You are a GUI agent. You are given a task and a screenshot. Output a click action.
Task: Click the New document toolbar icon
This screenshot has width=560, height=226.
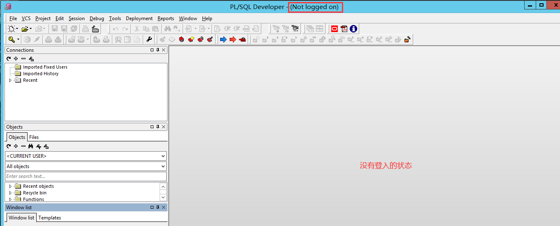[x=12, y=29]
